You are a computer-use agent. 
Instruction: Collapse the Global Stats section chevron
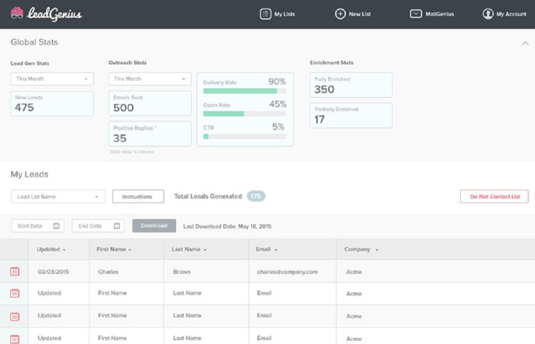pos(525,43)
